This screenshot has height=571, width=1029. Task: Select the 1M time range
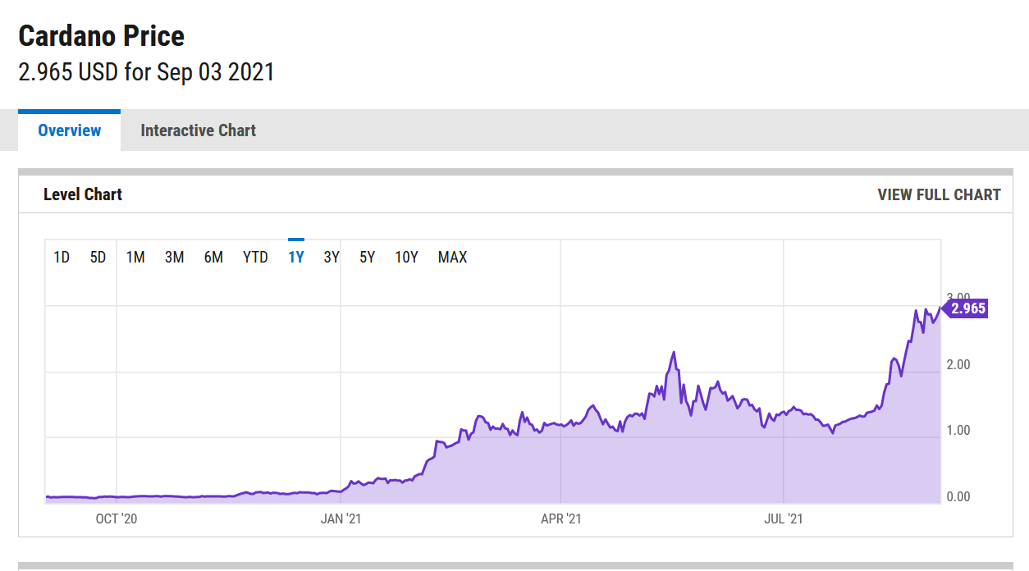(135, 257)
